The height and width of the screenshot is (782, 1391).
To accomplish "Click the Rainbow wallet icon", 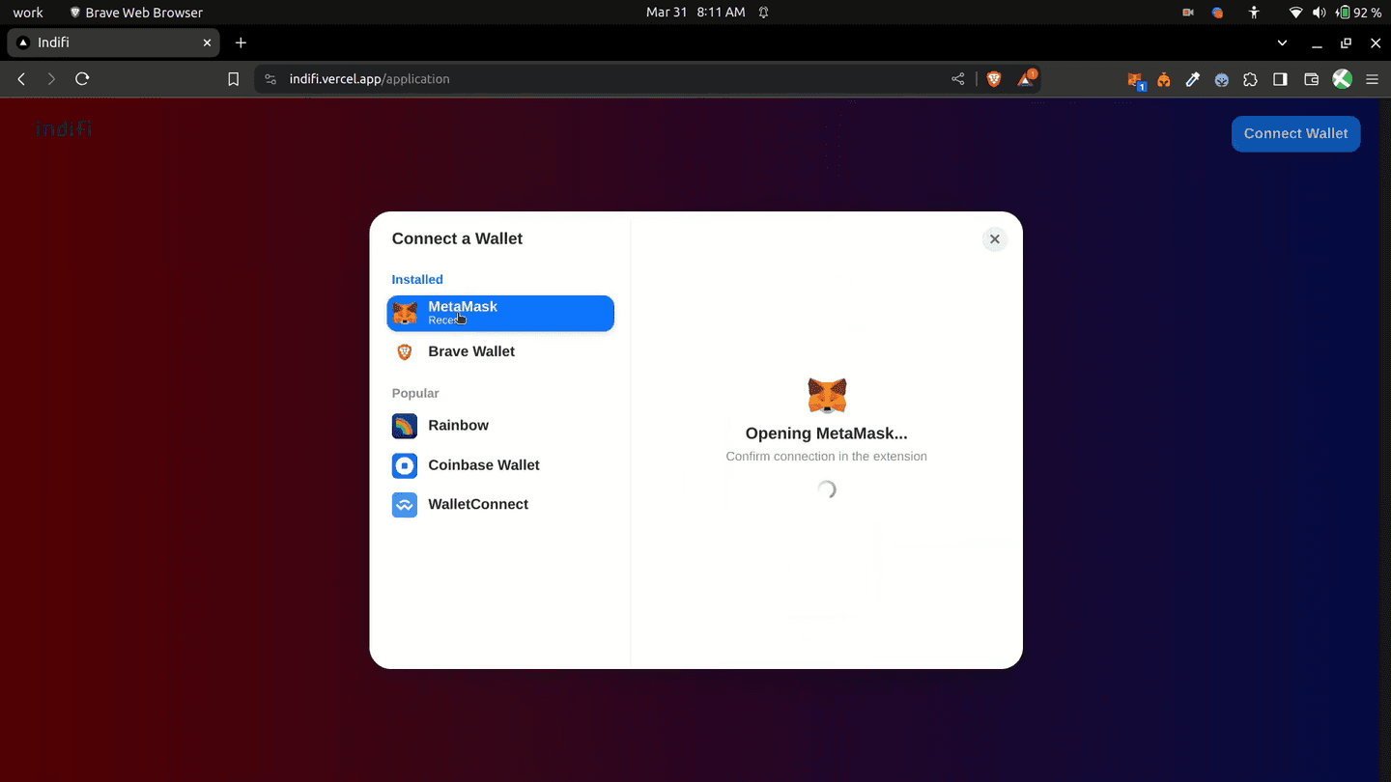I will pyautogui.click(x=405, y=426).
